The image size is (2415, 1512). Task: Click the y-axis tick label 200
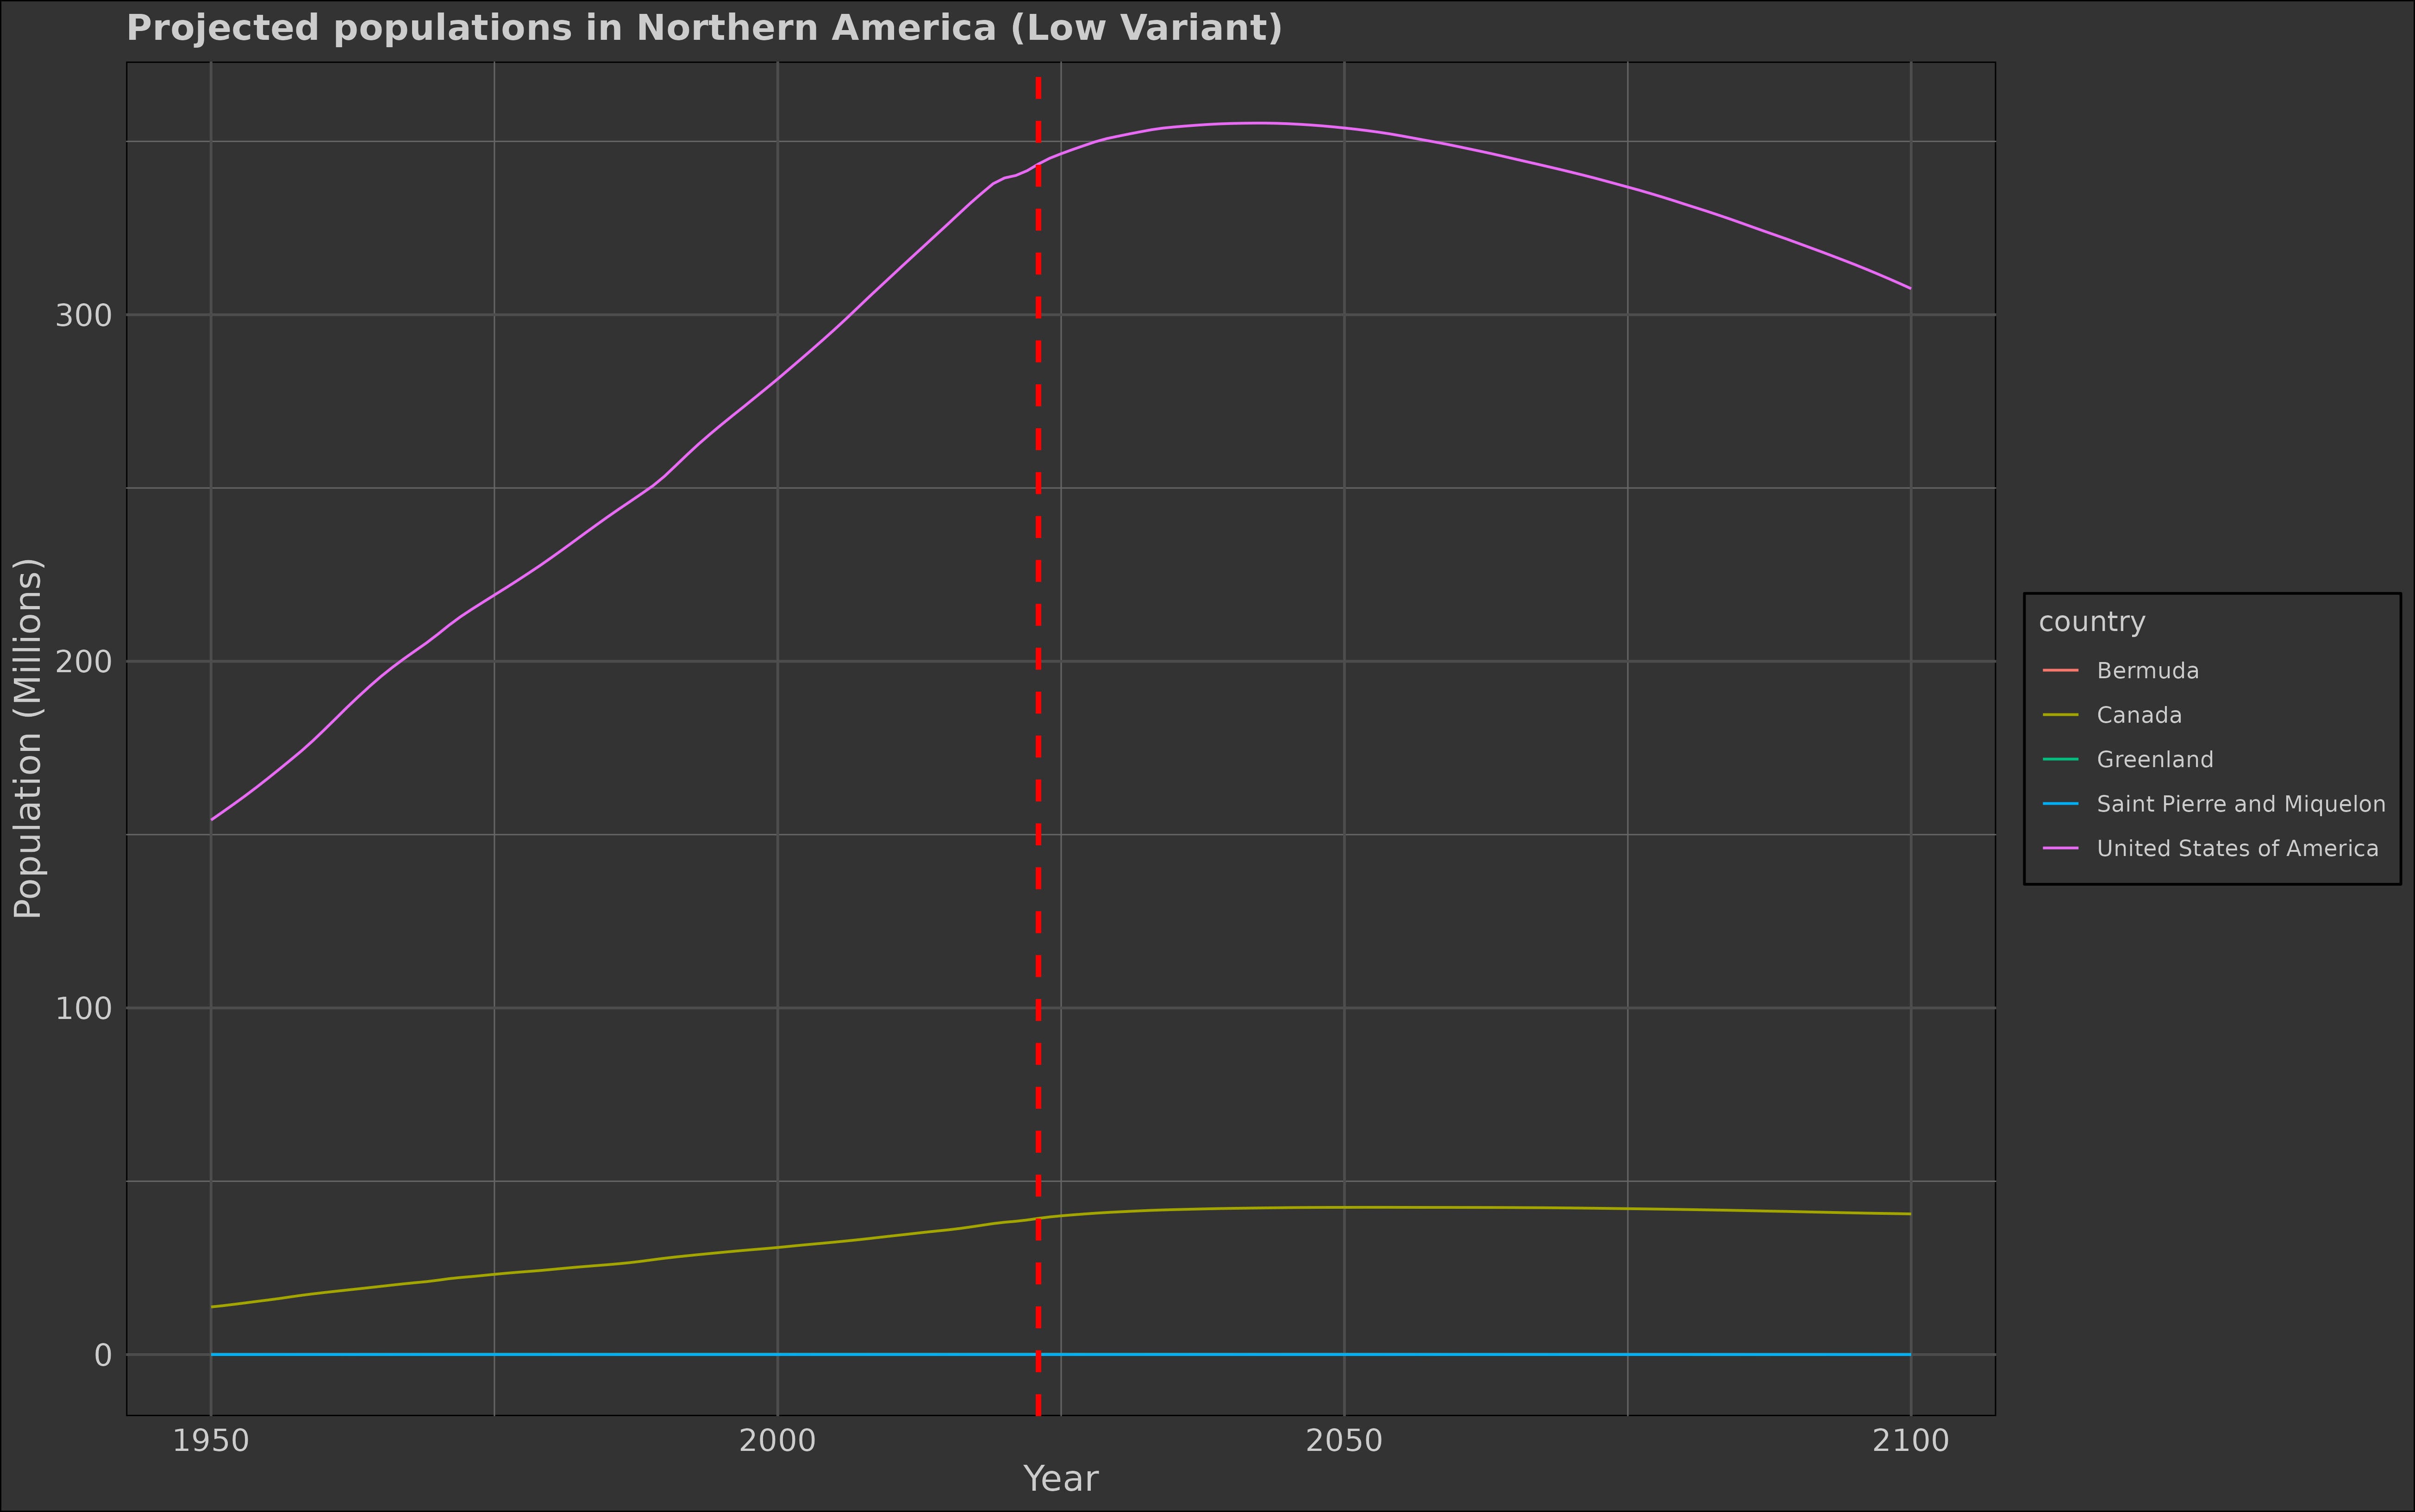(x=84, y=661)
